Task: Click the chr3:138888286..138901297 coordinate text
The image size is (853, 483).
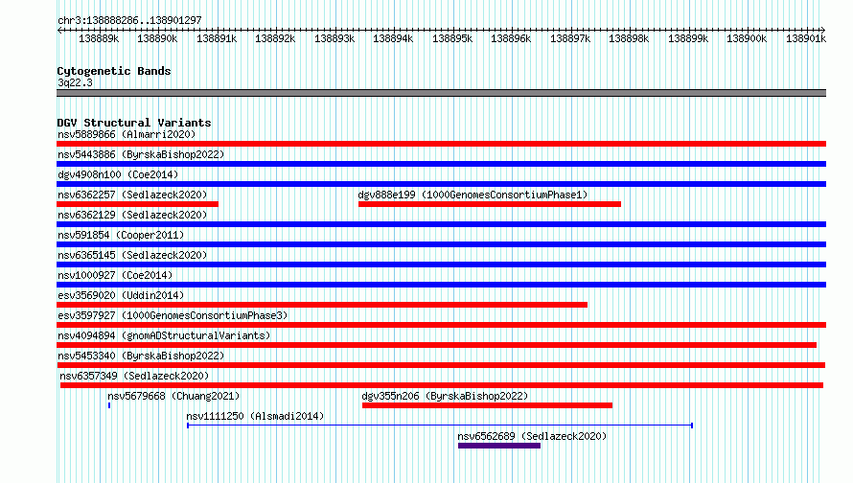Action: point(129,20)
